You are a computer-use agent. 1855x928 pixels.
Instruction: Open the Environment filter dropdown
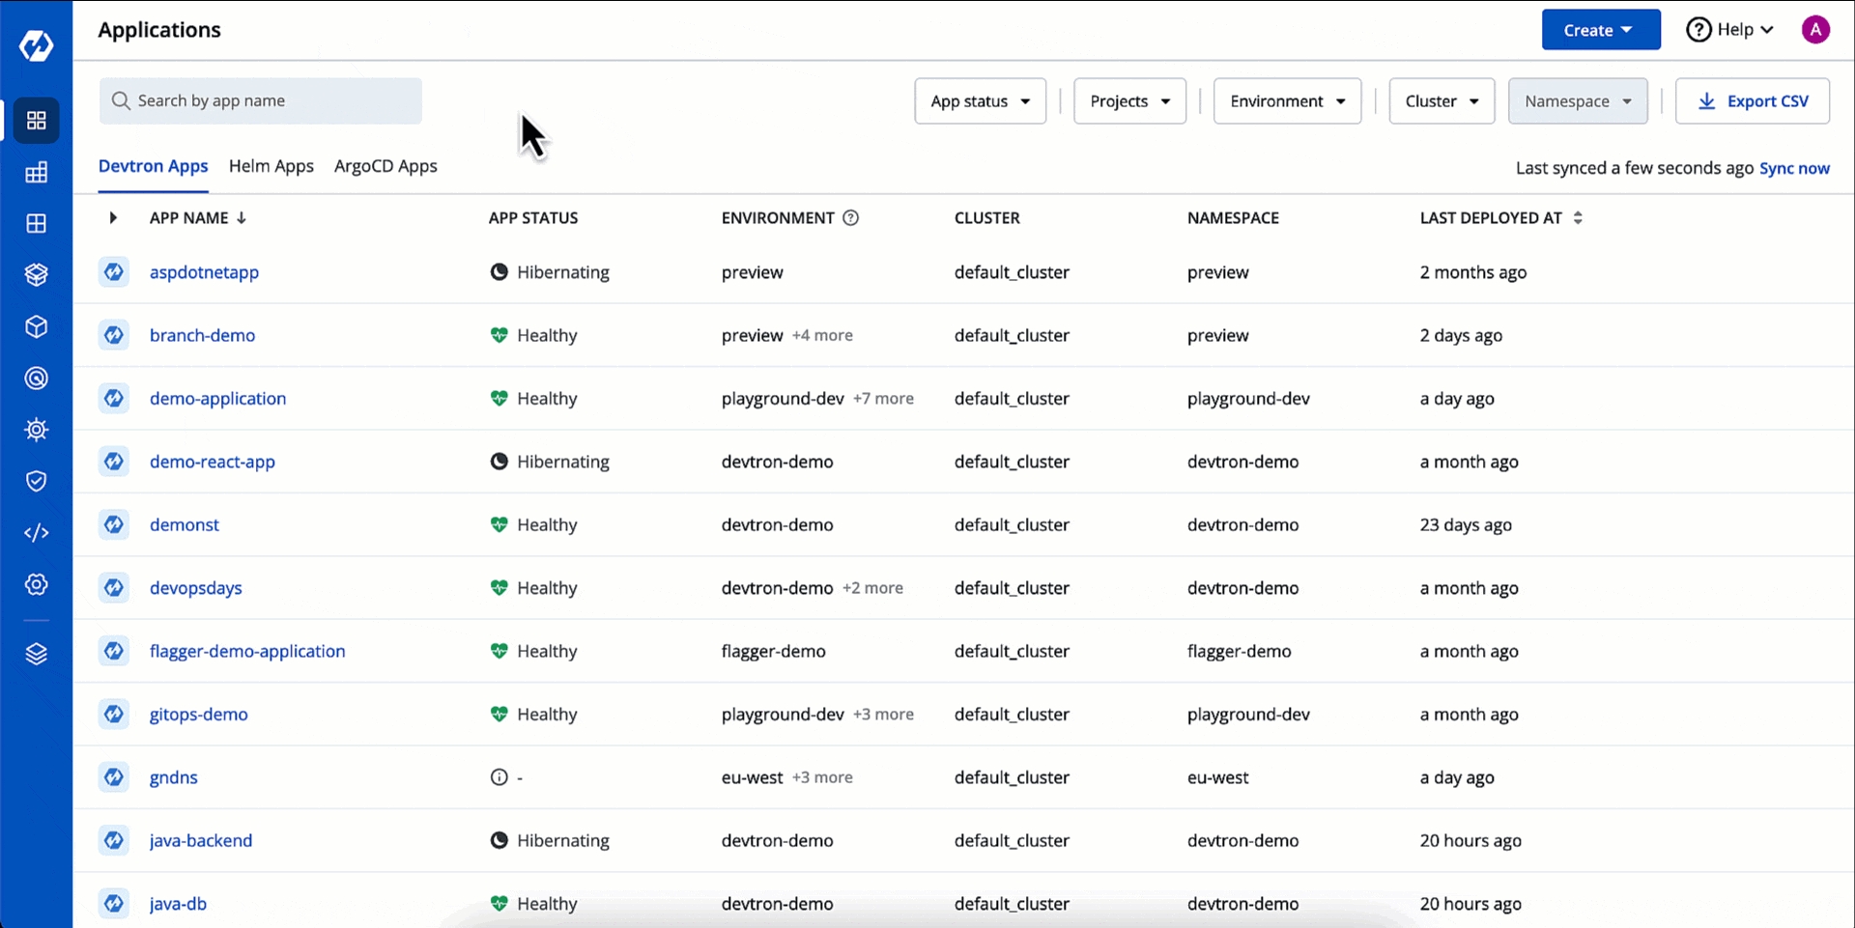click(x=1287, y=101)
